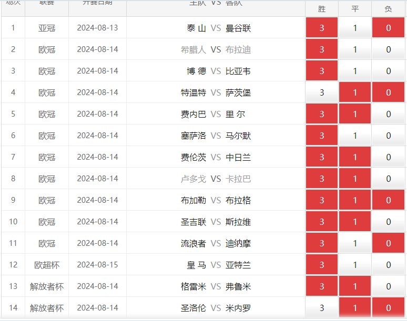Toggle loss (0) for 塞萨洛 VS 马尔默
Screen dimensions: 407x321
[388, 135]
